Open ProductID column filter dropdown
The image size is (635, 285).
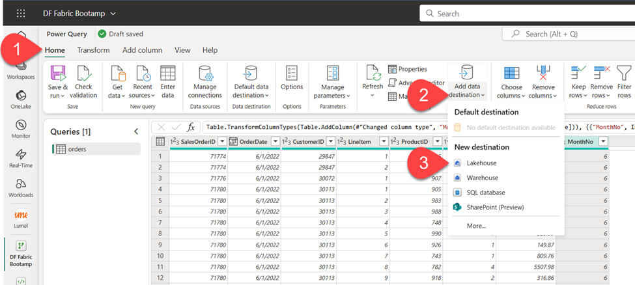[x=436, y=141]
